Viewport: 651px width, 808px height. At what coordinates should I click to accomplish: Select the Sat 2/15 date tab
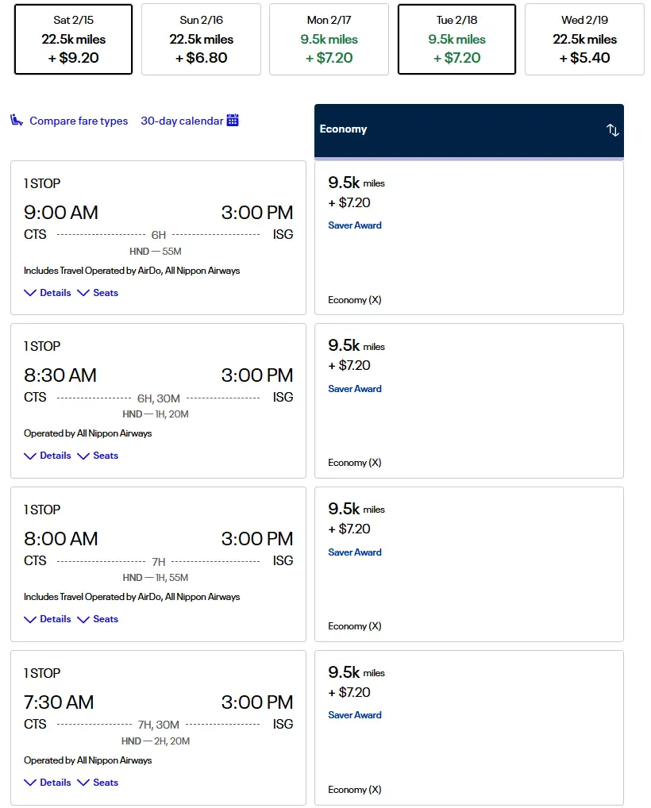tap(73, 39)
